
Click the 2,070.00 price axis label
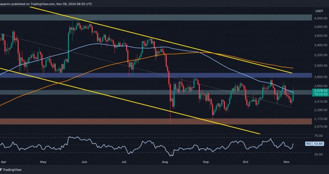tap(320, 126)
